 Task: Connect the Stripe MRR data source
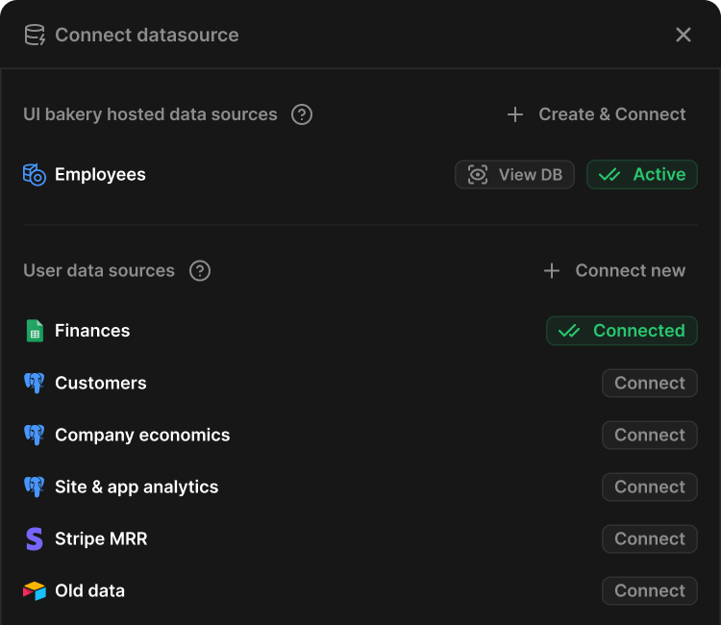pyautogui.click(x=649, y=538)
